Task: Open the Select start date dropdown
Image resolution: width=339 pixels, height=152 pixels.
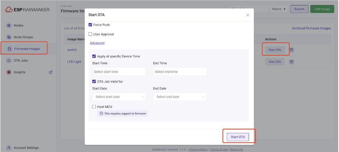Action: (119, 97)
